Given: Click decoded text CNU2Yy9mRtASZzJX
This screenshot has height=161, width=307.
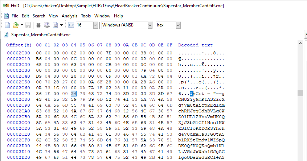Looking at the screenshot, I should coord(201,99).
